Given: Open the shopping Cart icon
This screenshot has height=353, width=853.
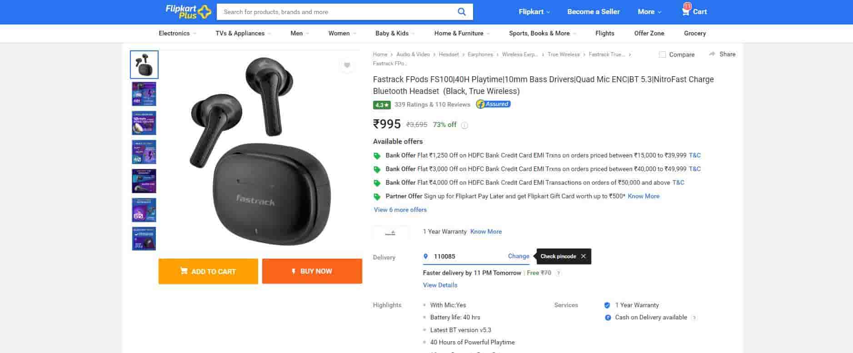Looking at the screenshot, I should 686,11.
